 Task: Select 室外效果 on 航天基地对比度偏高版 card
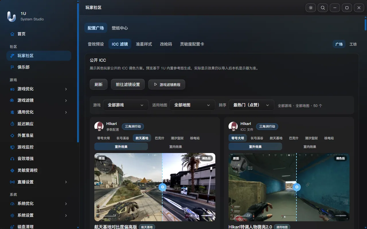[121, 147]
